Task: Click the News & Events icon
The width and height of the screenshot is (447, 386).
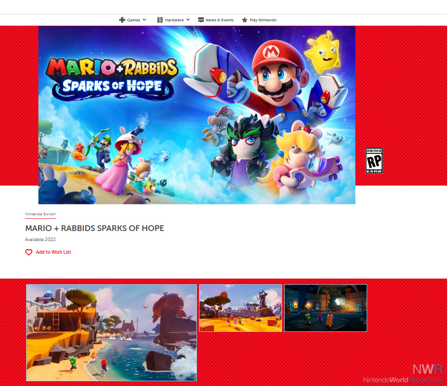Action: coord(201,20)
